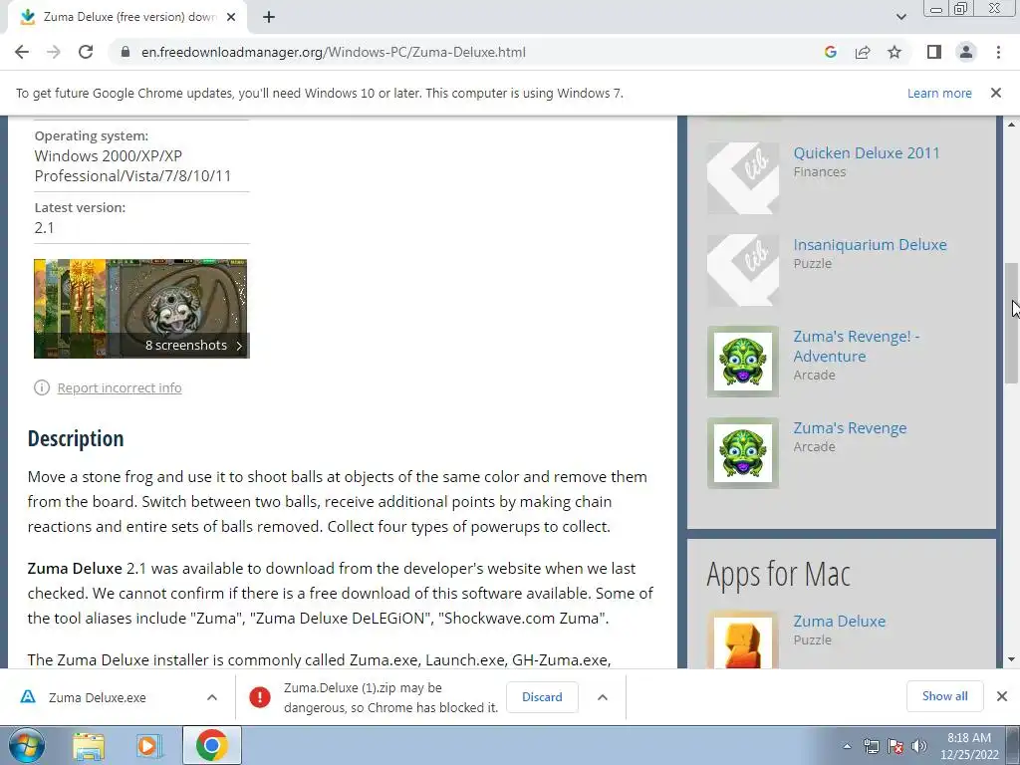
Task: Click Insaniquarium Deluxe placeholder icon
Action: click(x=743, y=270)
